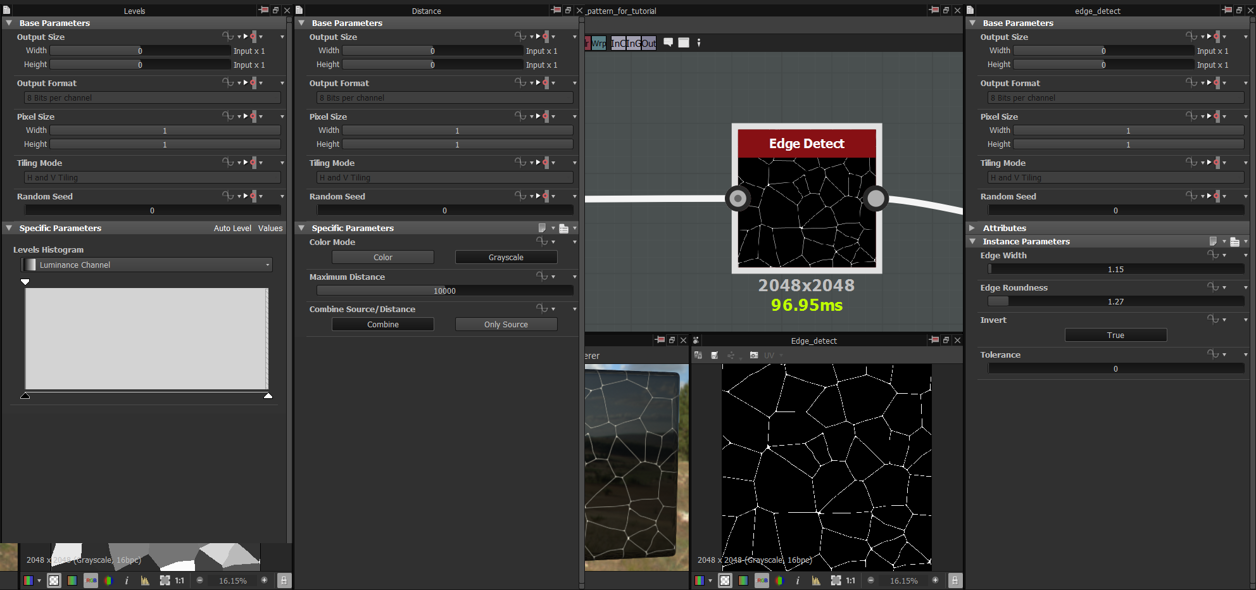Show histogram in Levels 2D view
This screenshot has width=1256, height=590.
pos(145,581)
